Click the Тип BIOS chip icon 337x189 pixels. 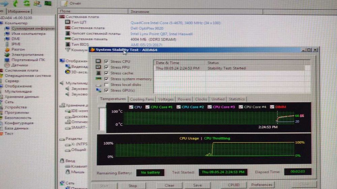(x=68, y=44)
